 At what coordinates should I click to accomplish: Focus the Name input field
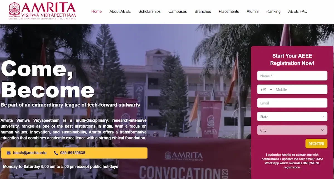tap(292, 76)
